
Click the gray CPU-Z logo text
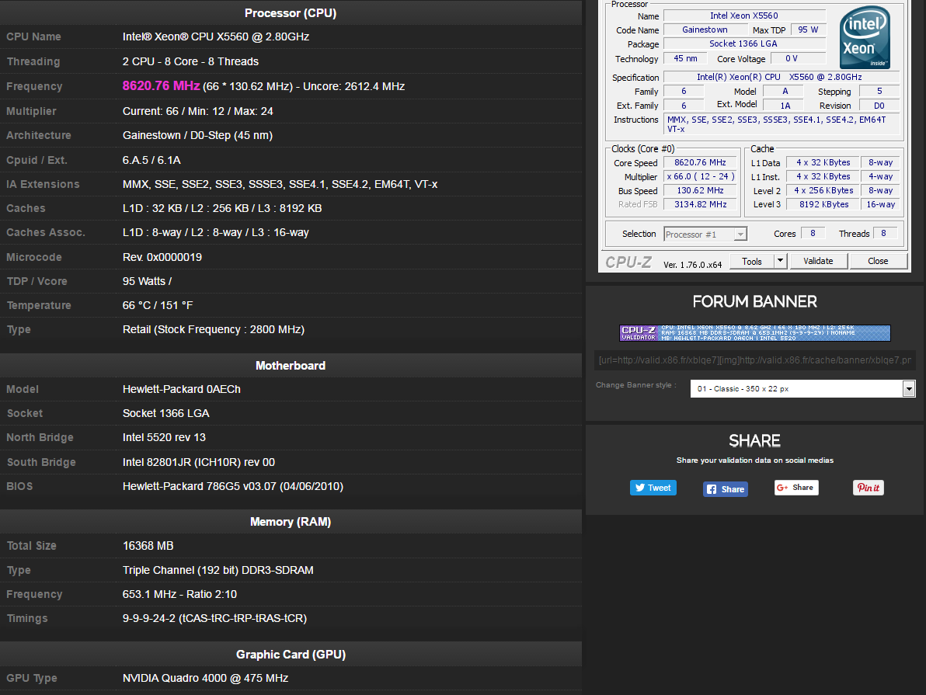[628, 262]
